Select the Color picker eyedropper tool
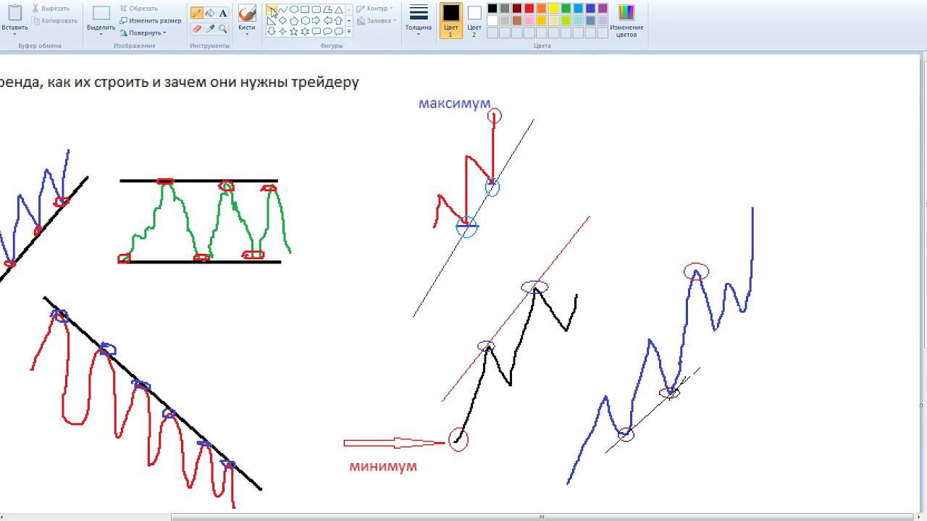This screenshot has height=521, width=927. click(209, 29)
